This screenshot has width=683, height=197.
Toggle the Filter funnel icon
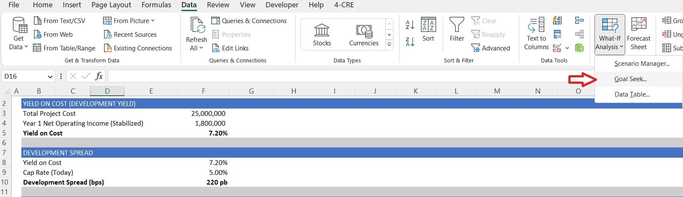point(457,24)
